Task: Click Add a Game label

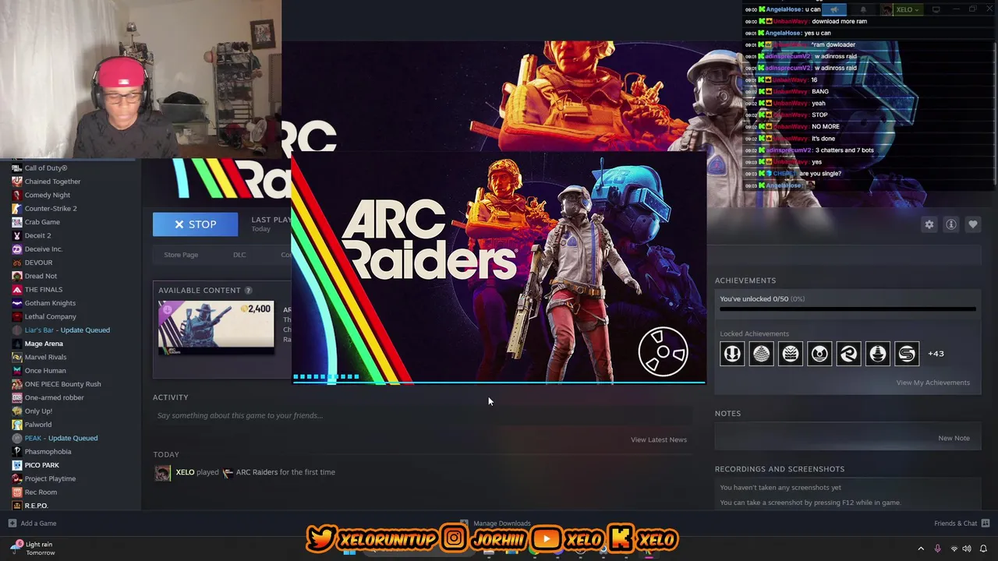Action: pos(38,524)
